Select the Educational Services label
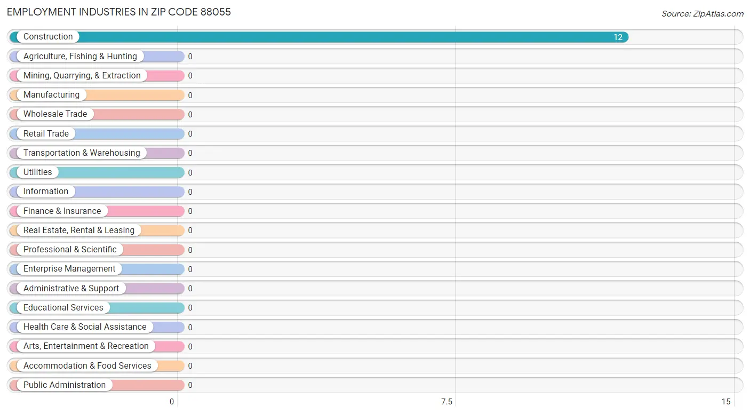This screenshot has width=750, height=414. click(63, 307)
